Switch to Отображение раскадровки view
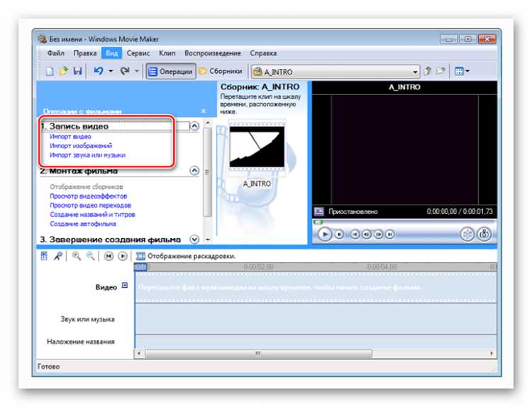The image size is (532, 407). pos(186,256)
